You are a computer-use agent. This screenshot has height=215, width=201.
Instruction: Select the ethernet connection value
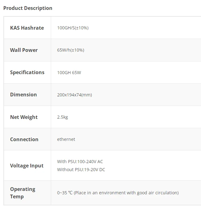coord(66,139)
